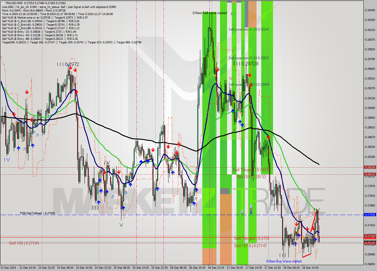Image resolution: width=377 pixels, height=271 pixels.
Task: Click the 'Sell %20 @ Entry -50: 0.31238' line
Action: click(40, 35)
